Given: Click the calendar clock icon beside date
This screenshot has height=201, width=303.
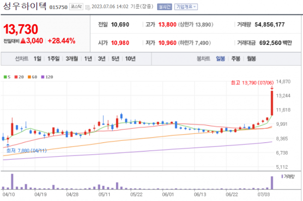Looking at the screenshot, I should pos(88,8).
